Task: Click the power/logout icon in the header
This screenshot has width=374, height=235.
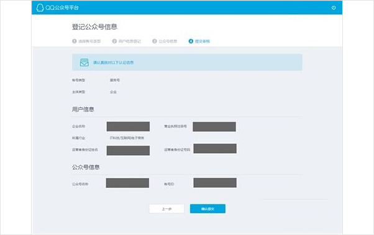Action: pos(334,7)
